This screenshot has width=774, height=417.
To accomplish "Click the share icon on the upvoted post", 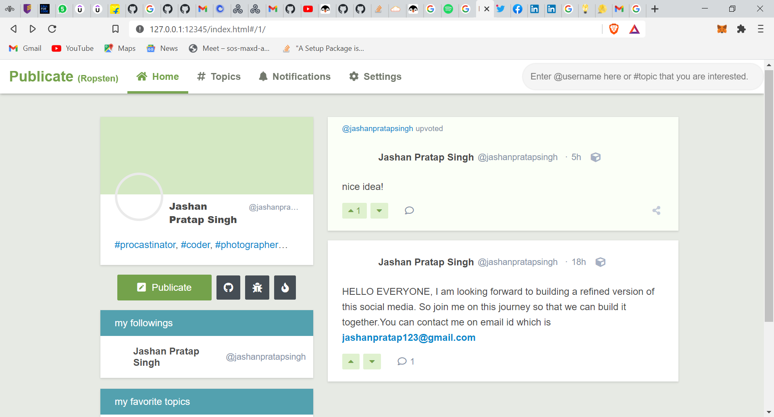I will pyautogui.click(x=656, y=210).
